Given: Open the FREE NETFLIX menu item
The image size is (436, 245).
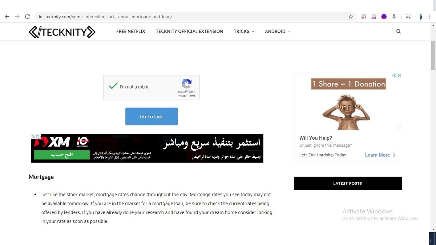Looking at the screenshot, I should coord(131,32).
